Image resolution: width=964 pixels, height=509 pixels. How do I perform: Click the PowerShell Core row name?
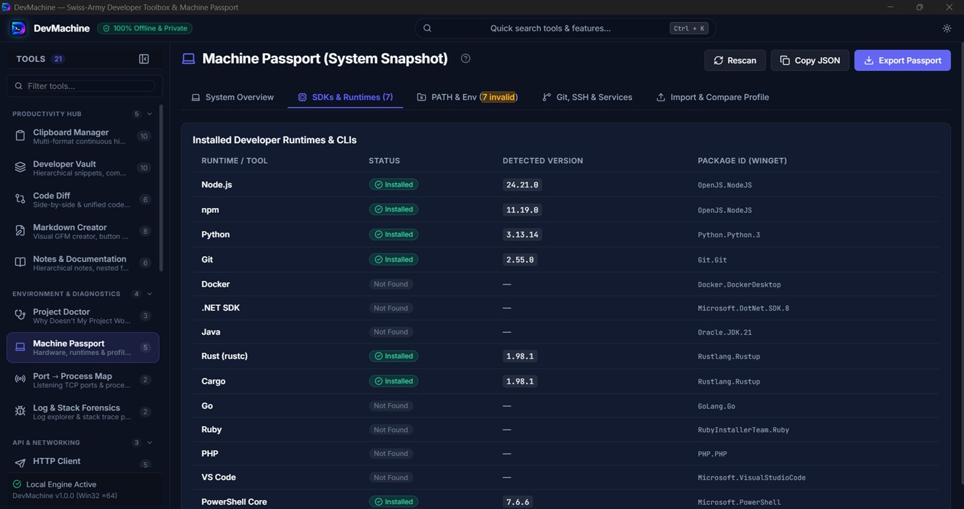tap(234, 502)
